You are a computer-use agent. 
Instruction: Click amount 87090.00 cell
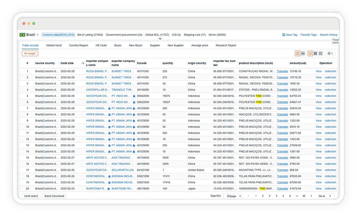click(x=295, y=182)
